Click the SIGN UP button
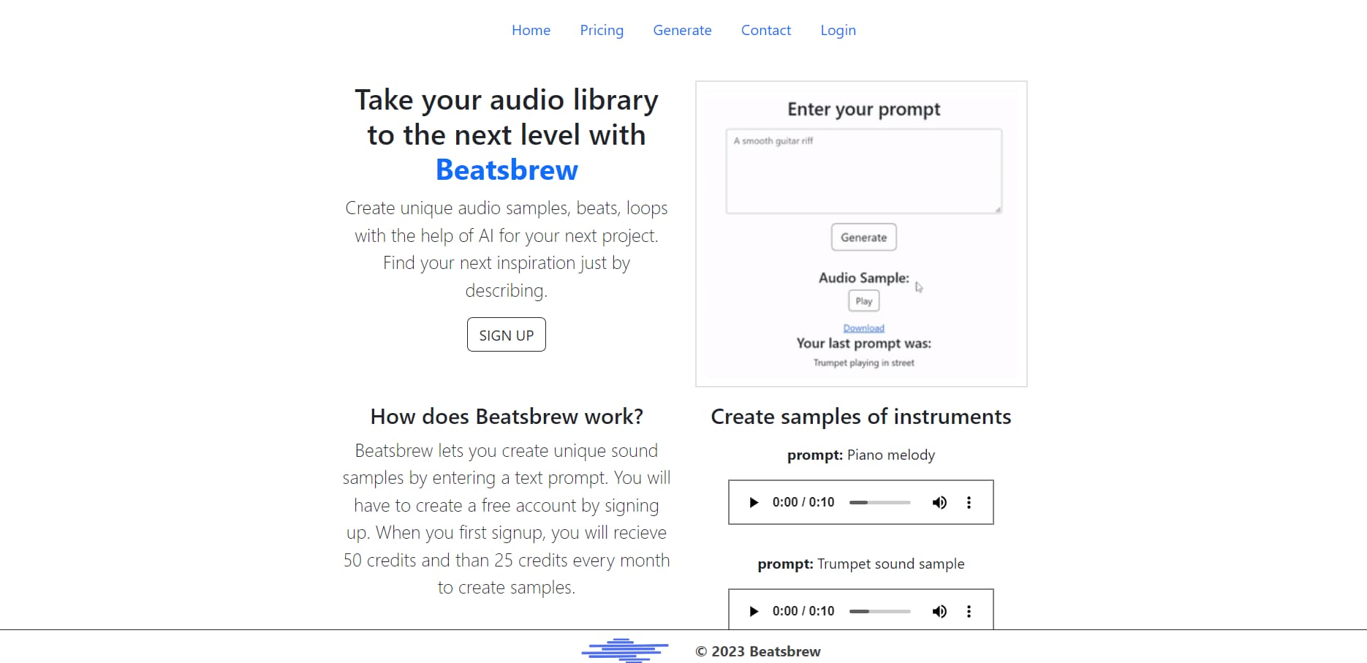 click(506, 334)
